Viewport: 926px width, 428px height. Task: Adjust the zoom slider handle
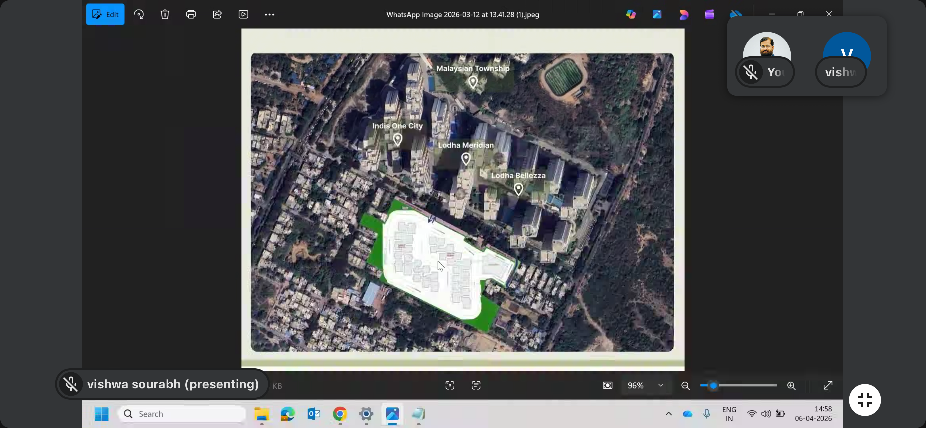point(714,386)
